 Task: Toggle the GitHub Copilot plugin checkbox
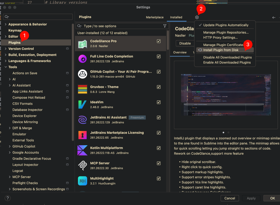click(159, 72)
